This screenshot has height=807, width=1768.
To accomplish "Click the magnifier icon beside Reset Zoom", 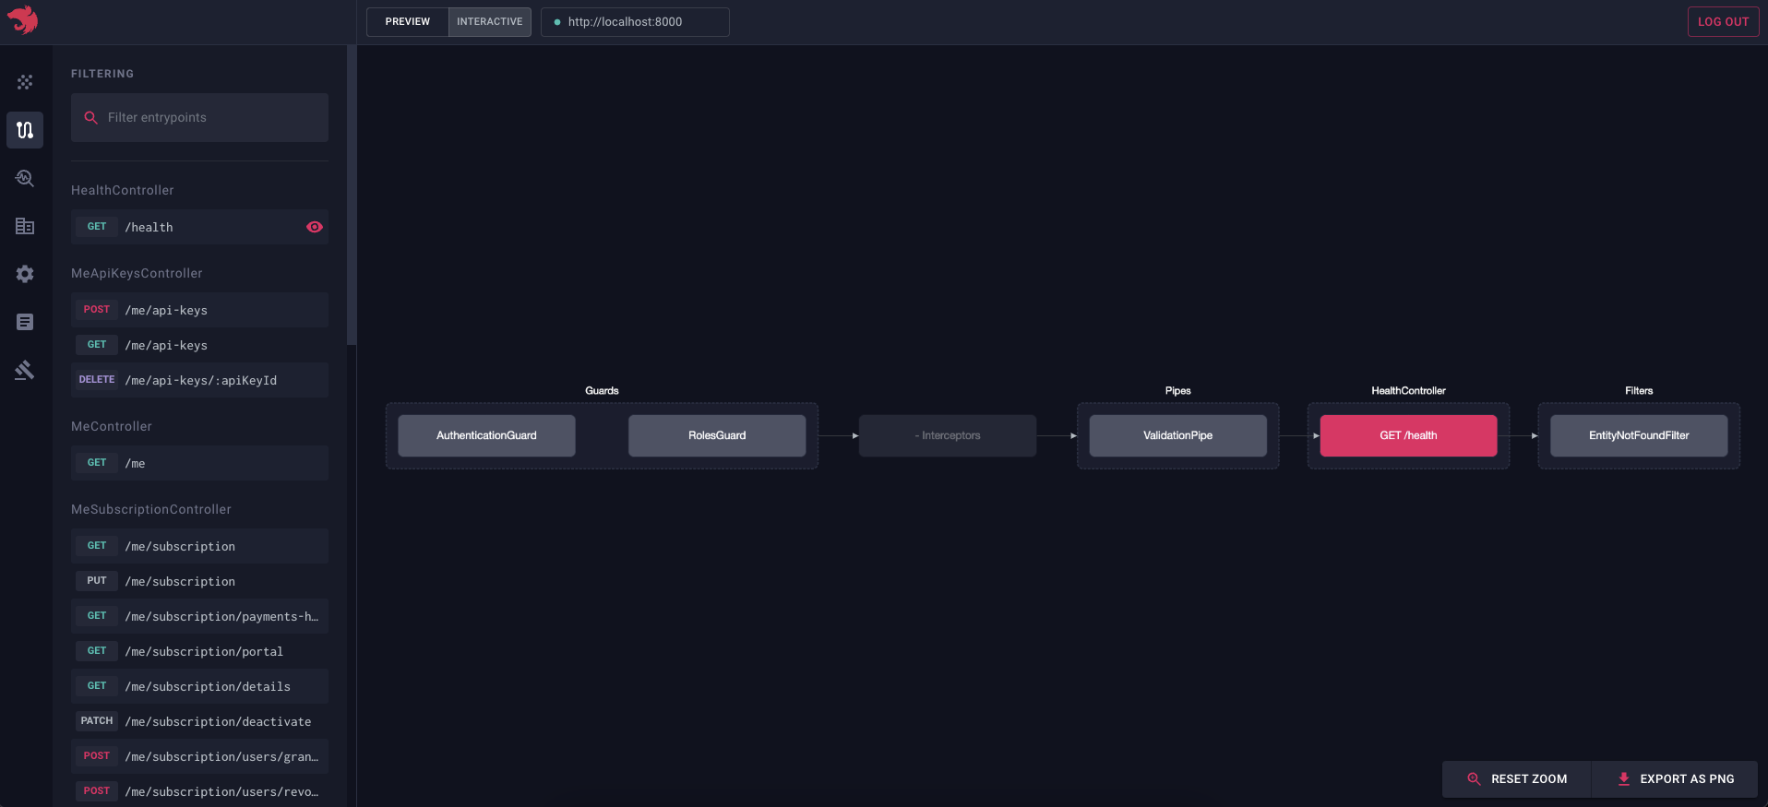I will tap(1474, 778).
